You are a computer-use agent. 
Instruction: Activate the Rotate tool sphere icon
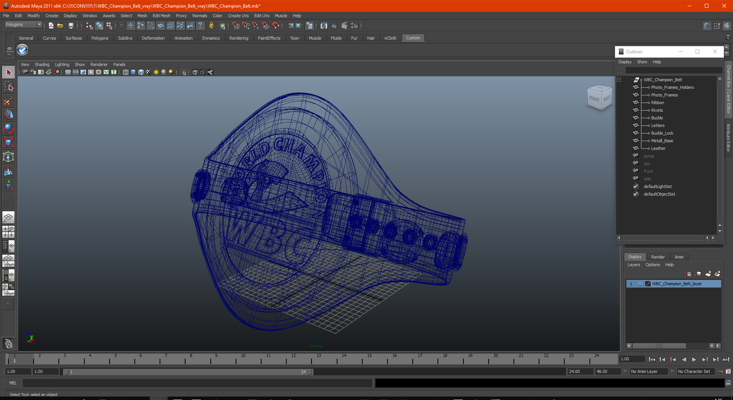pos(8,129)
